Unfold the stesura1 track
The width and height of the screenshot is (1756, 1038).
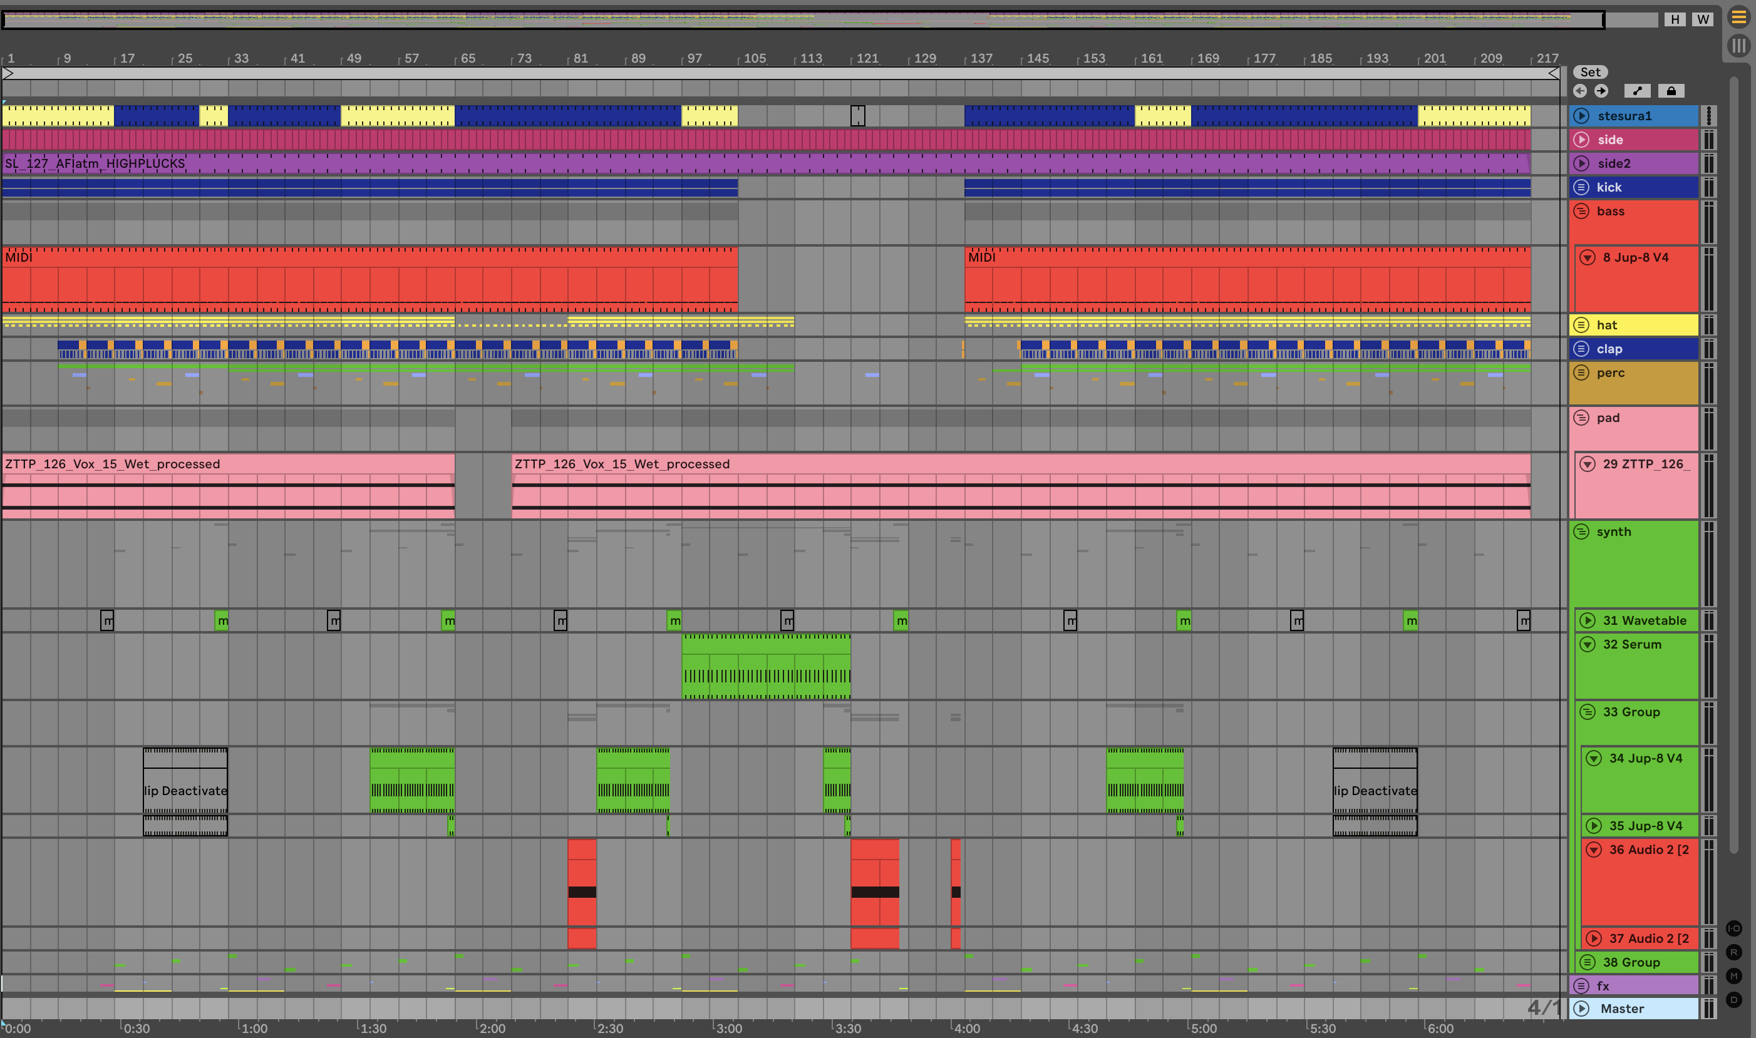click(x=1581, y=116)
